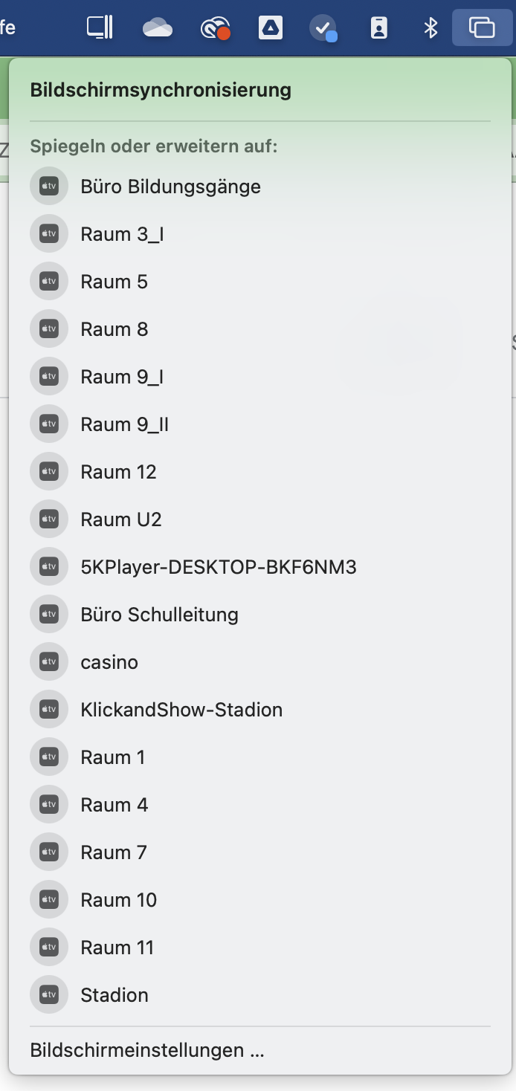Image resolution: width=516 pixels, height=1091 pixels.
Task: Click the OneDrive cloud menu bar icon
Action: [x=157, y=28]
